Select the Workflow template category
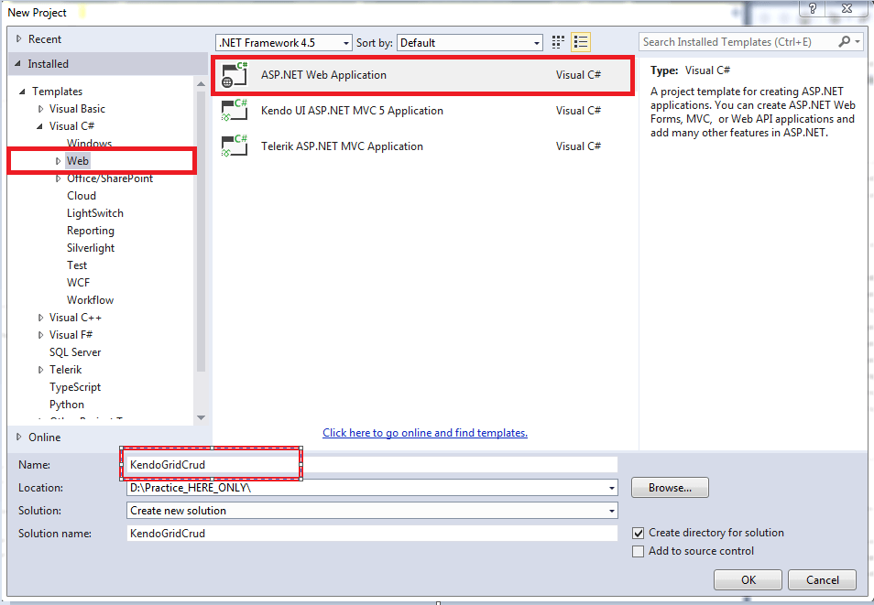This screenshot has width=874, height=605. 91,299
